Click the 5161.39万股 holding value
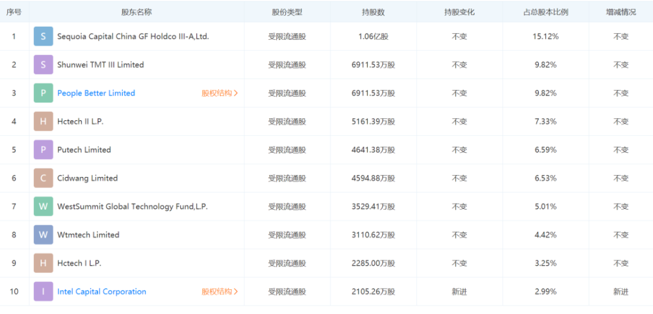The height and width of the screenshot is (314, 653). [373, 121]
